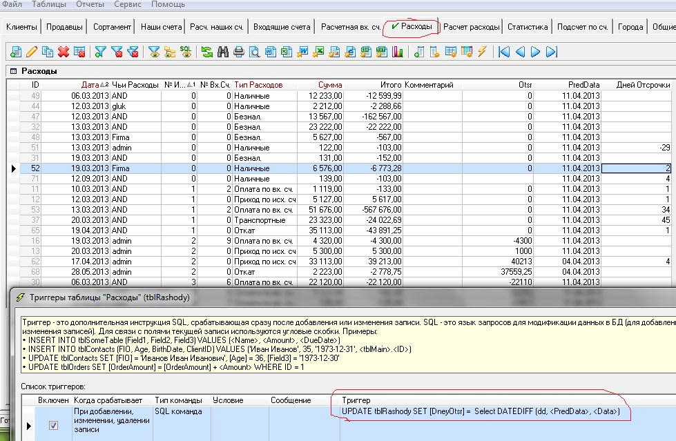Open the SQL query view icon

click(185, 51)
